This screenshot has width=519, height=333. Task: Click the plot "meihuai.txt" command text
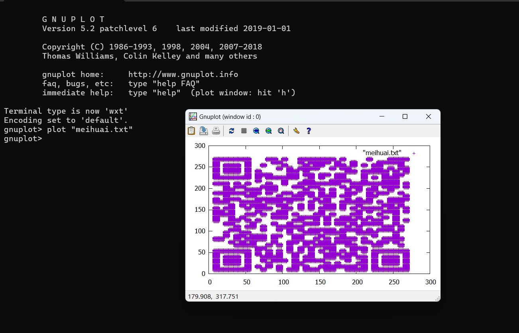[90, 130]
